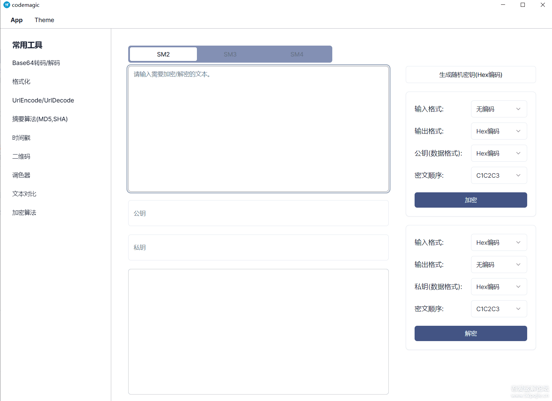Open the 文本对比 text compare tool

point(24,194)
